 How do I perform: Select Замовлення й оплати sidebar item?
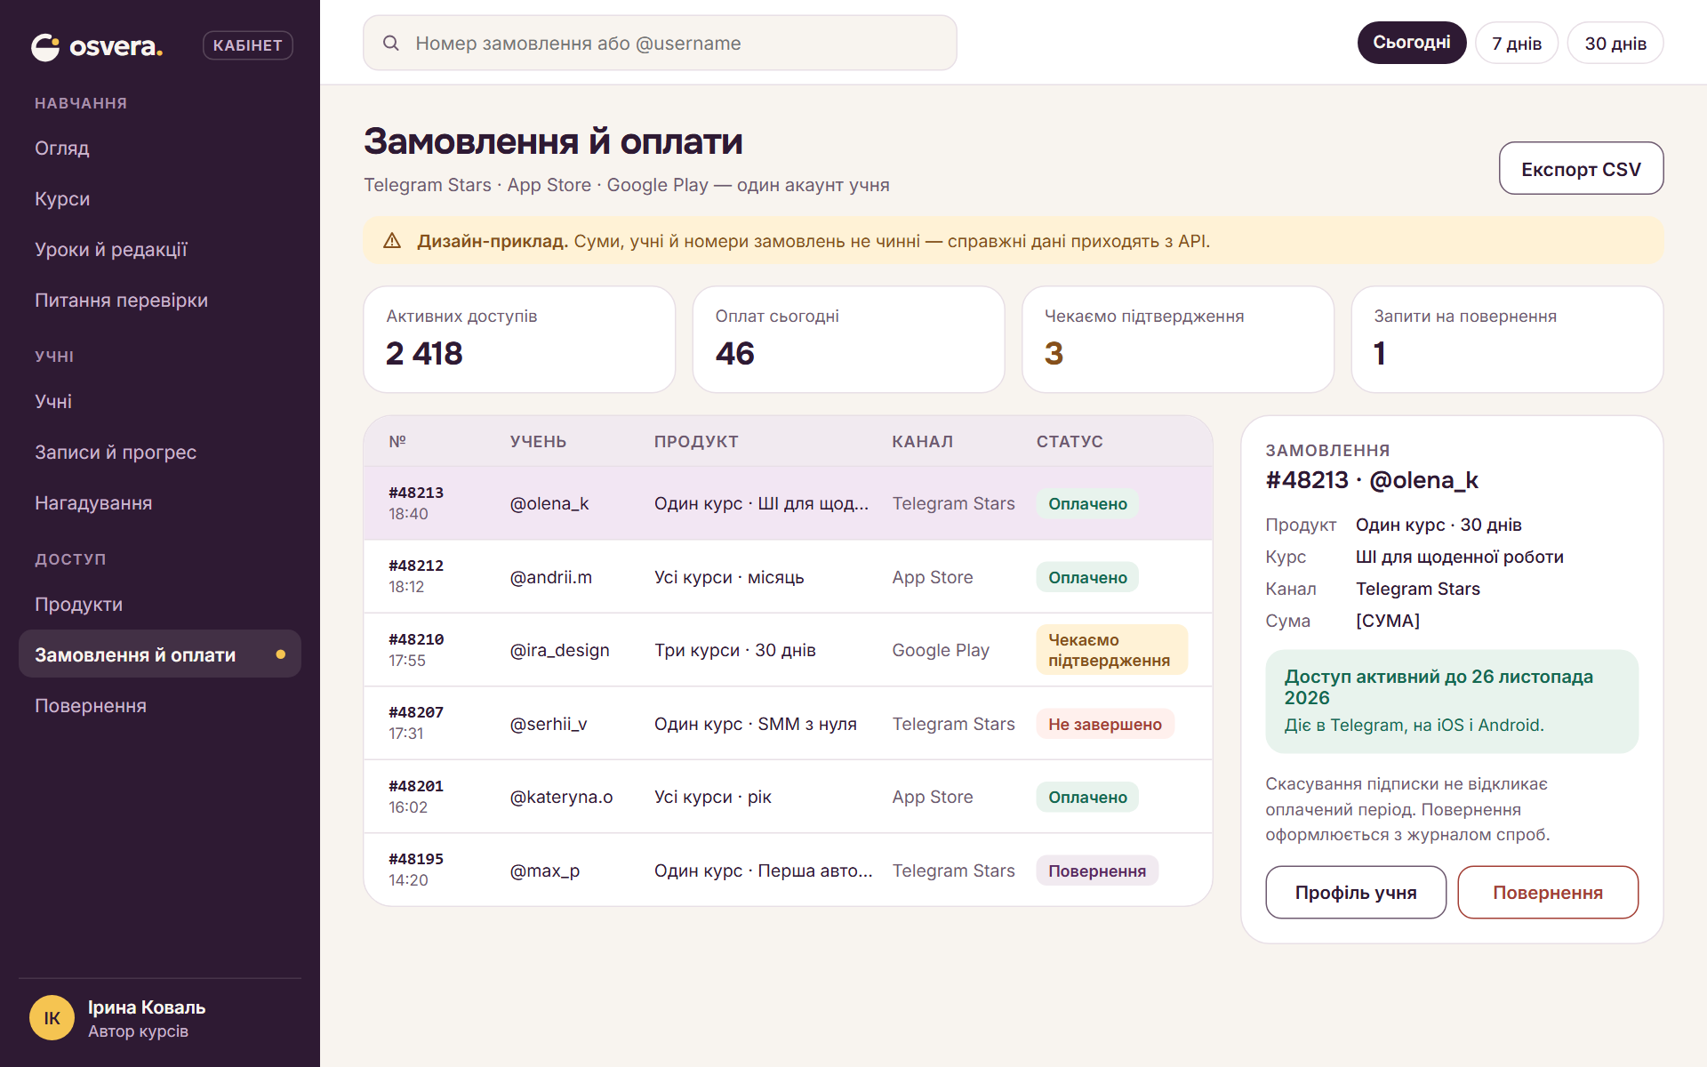point(160,654)
